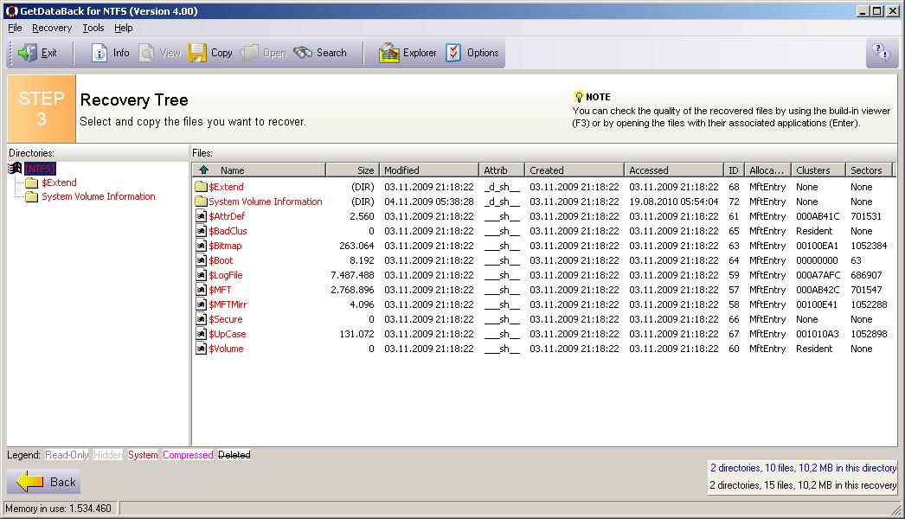Open the Recovery menu
The width and height of the screenshot is (905, 519).
click(52, 28)
